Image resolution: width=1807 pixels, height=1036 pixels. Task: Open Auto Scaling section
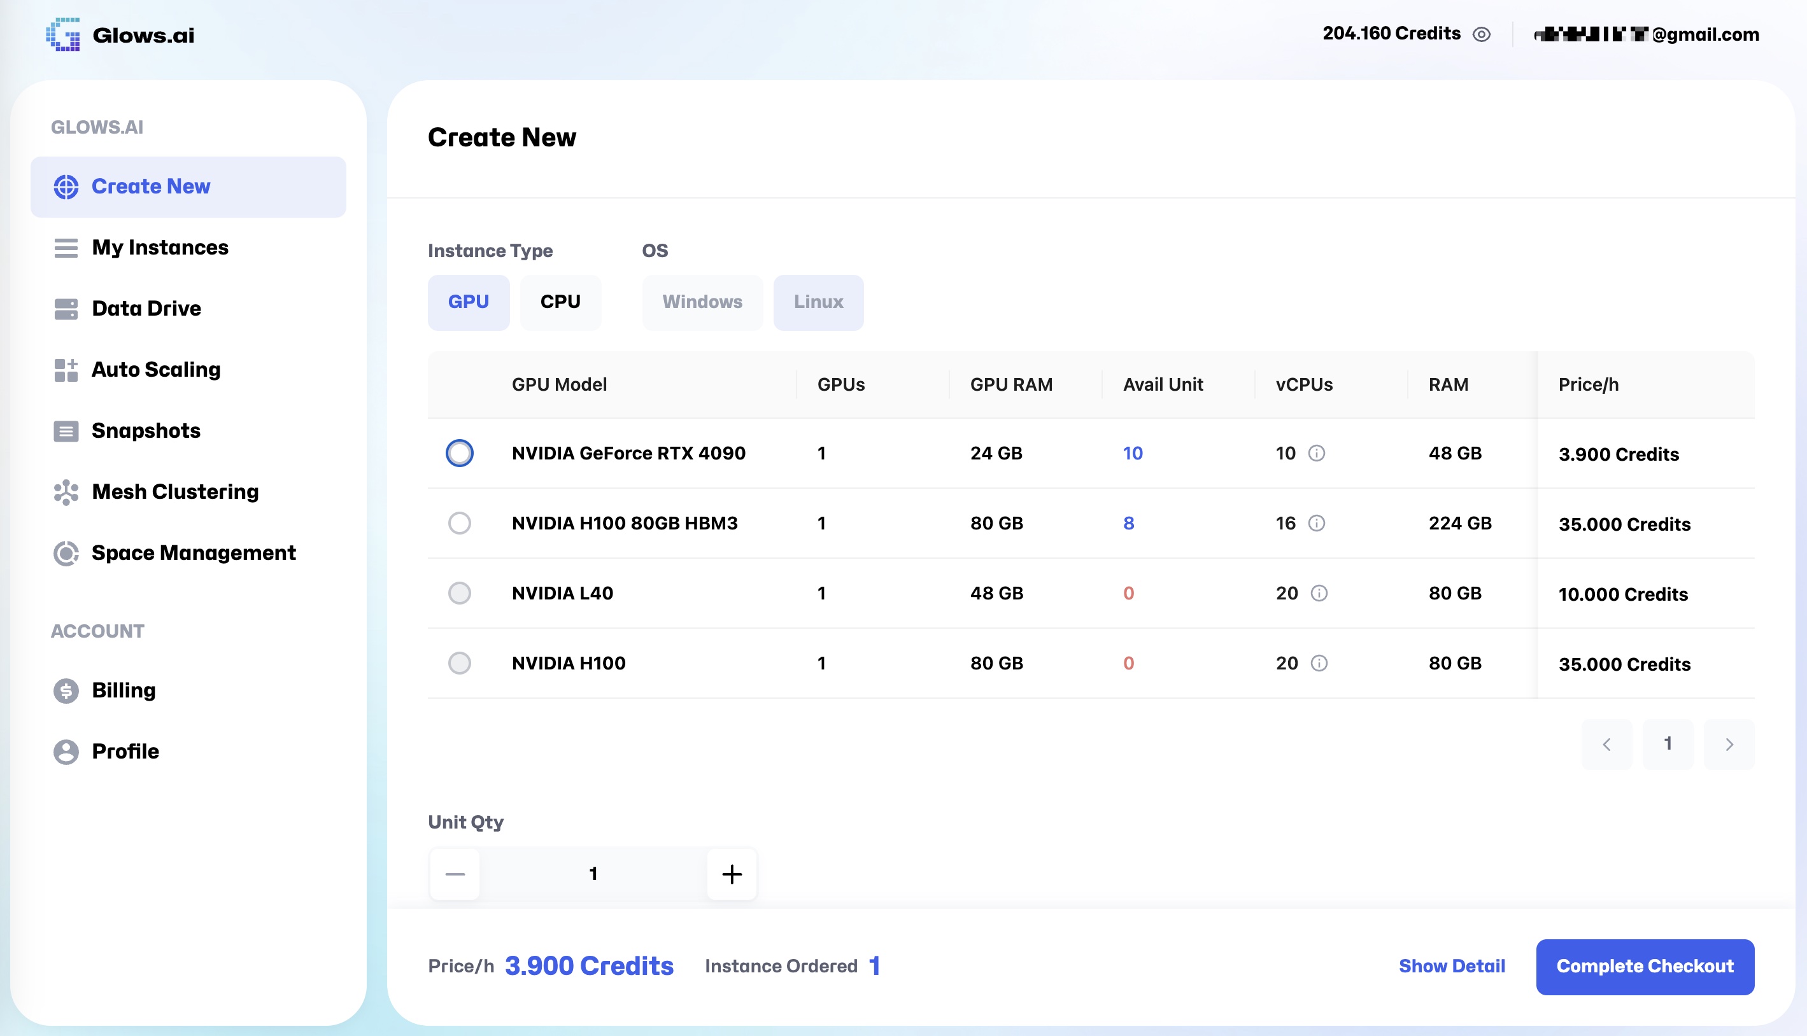pos(155,369)
